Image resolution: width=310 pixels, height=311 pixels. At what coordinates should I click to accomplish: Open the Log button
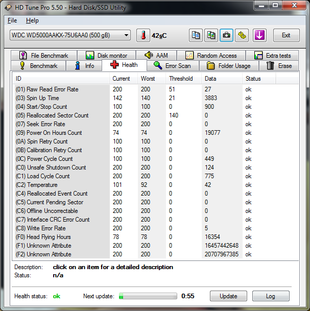pyautogui.click(x=271, y=296)
